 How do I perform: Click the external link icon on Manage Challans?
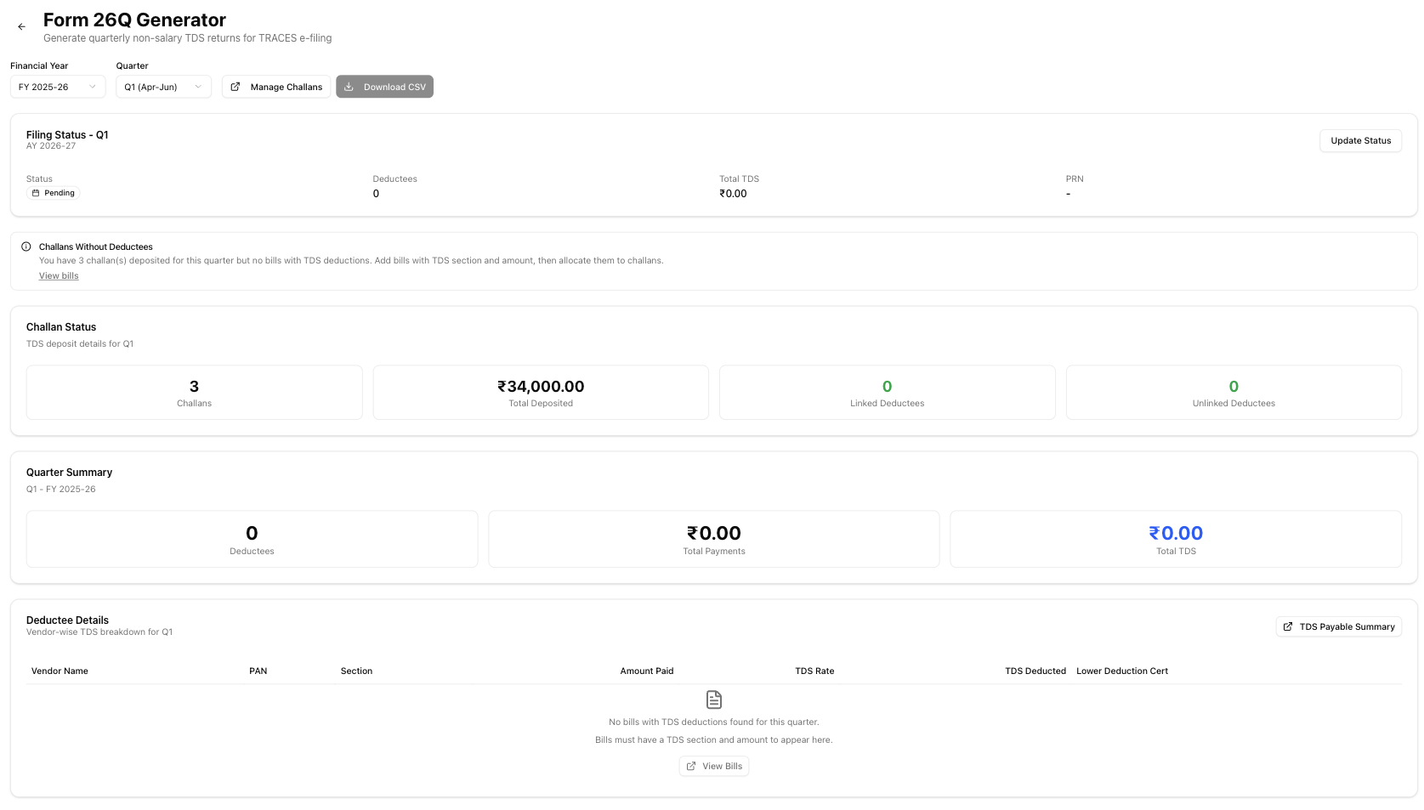pyautogui.click(x=235, y=87)
